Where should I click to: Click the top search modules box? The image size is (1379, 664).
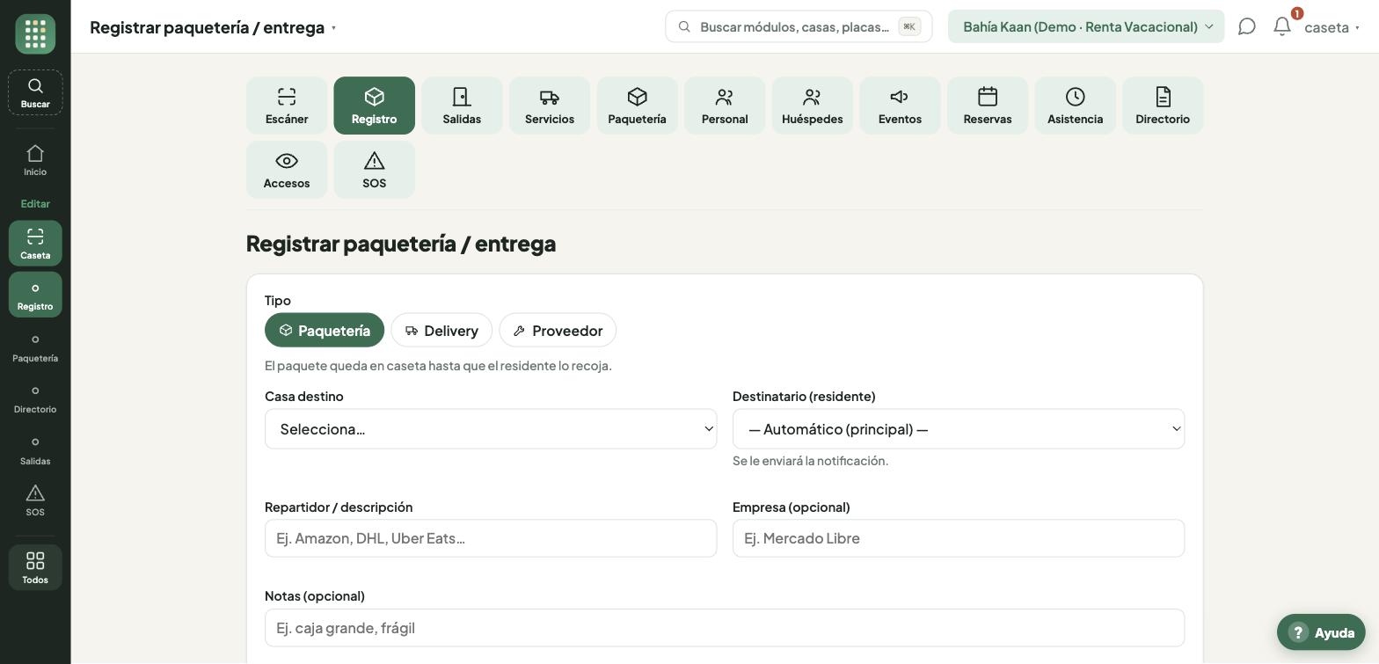click(x=799, y=26)
